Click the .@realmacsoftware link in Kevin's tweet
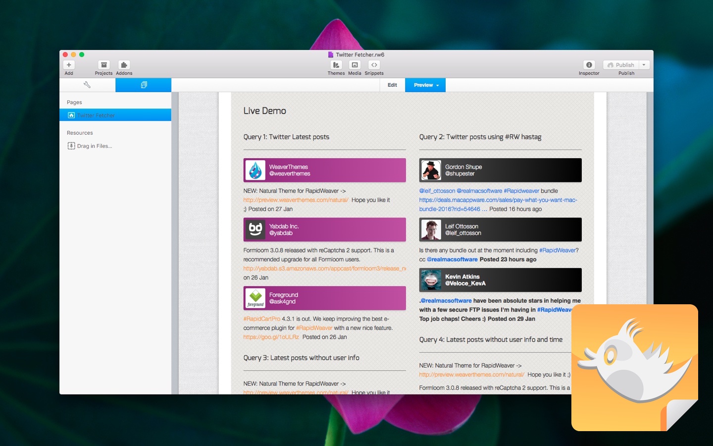 coord(446,300)
